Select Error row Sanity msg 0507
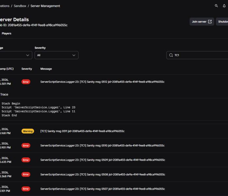 coord(114,189)
